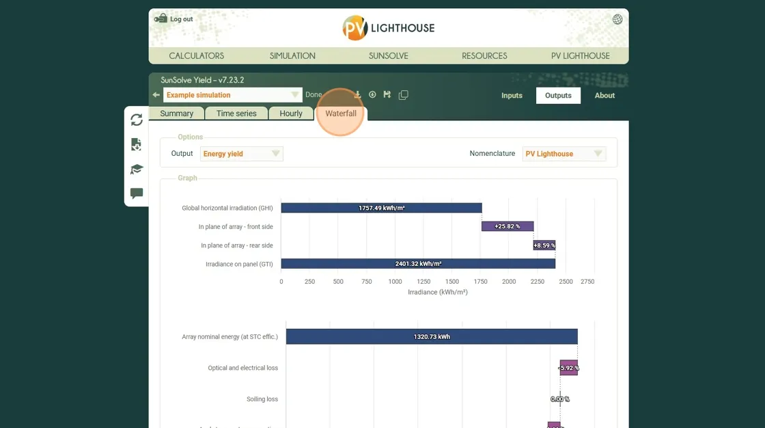765x428 pixels.
Task: Open the Energy yield output dropdown
Action: click(x=242, y=154)
